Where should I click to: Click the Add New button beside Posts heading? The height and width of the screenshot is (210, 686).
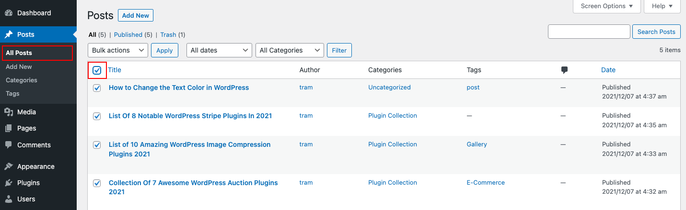click(136, 15)
